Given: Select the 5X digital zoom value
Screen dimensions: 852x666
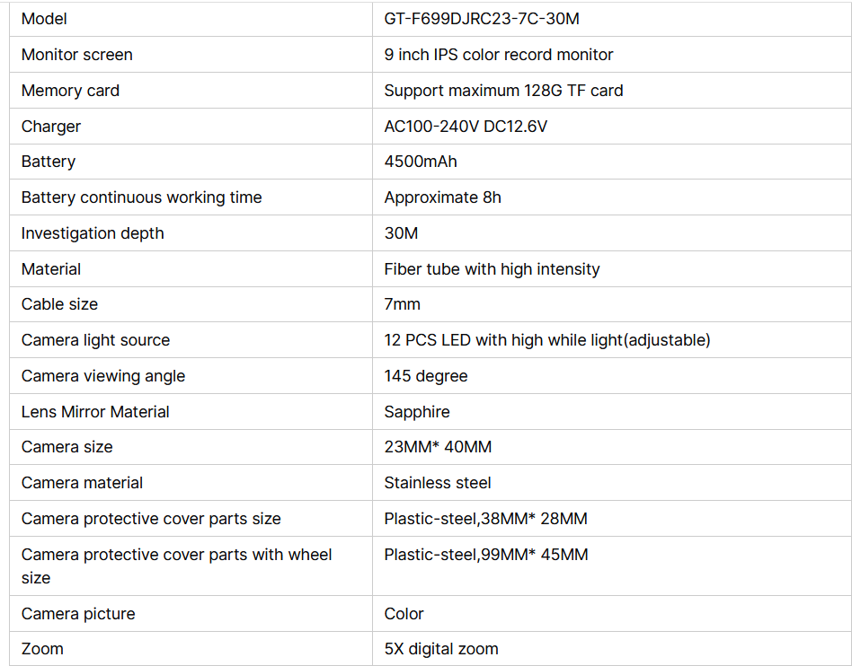Looking at the screenshot, I should 440,649.
